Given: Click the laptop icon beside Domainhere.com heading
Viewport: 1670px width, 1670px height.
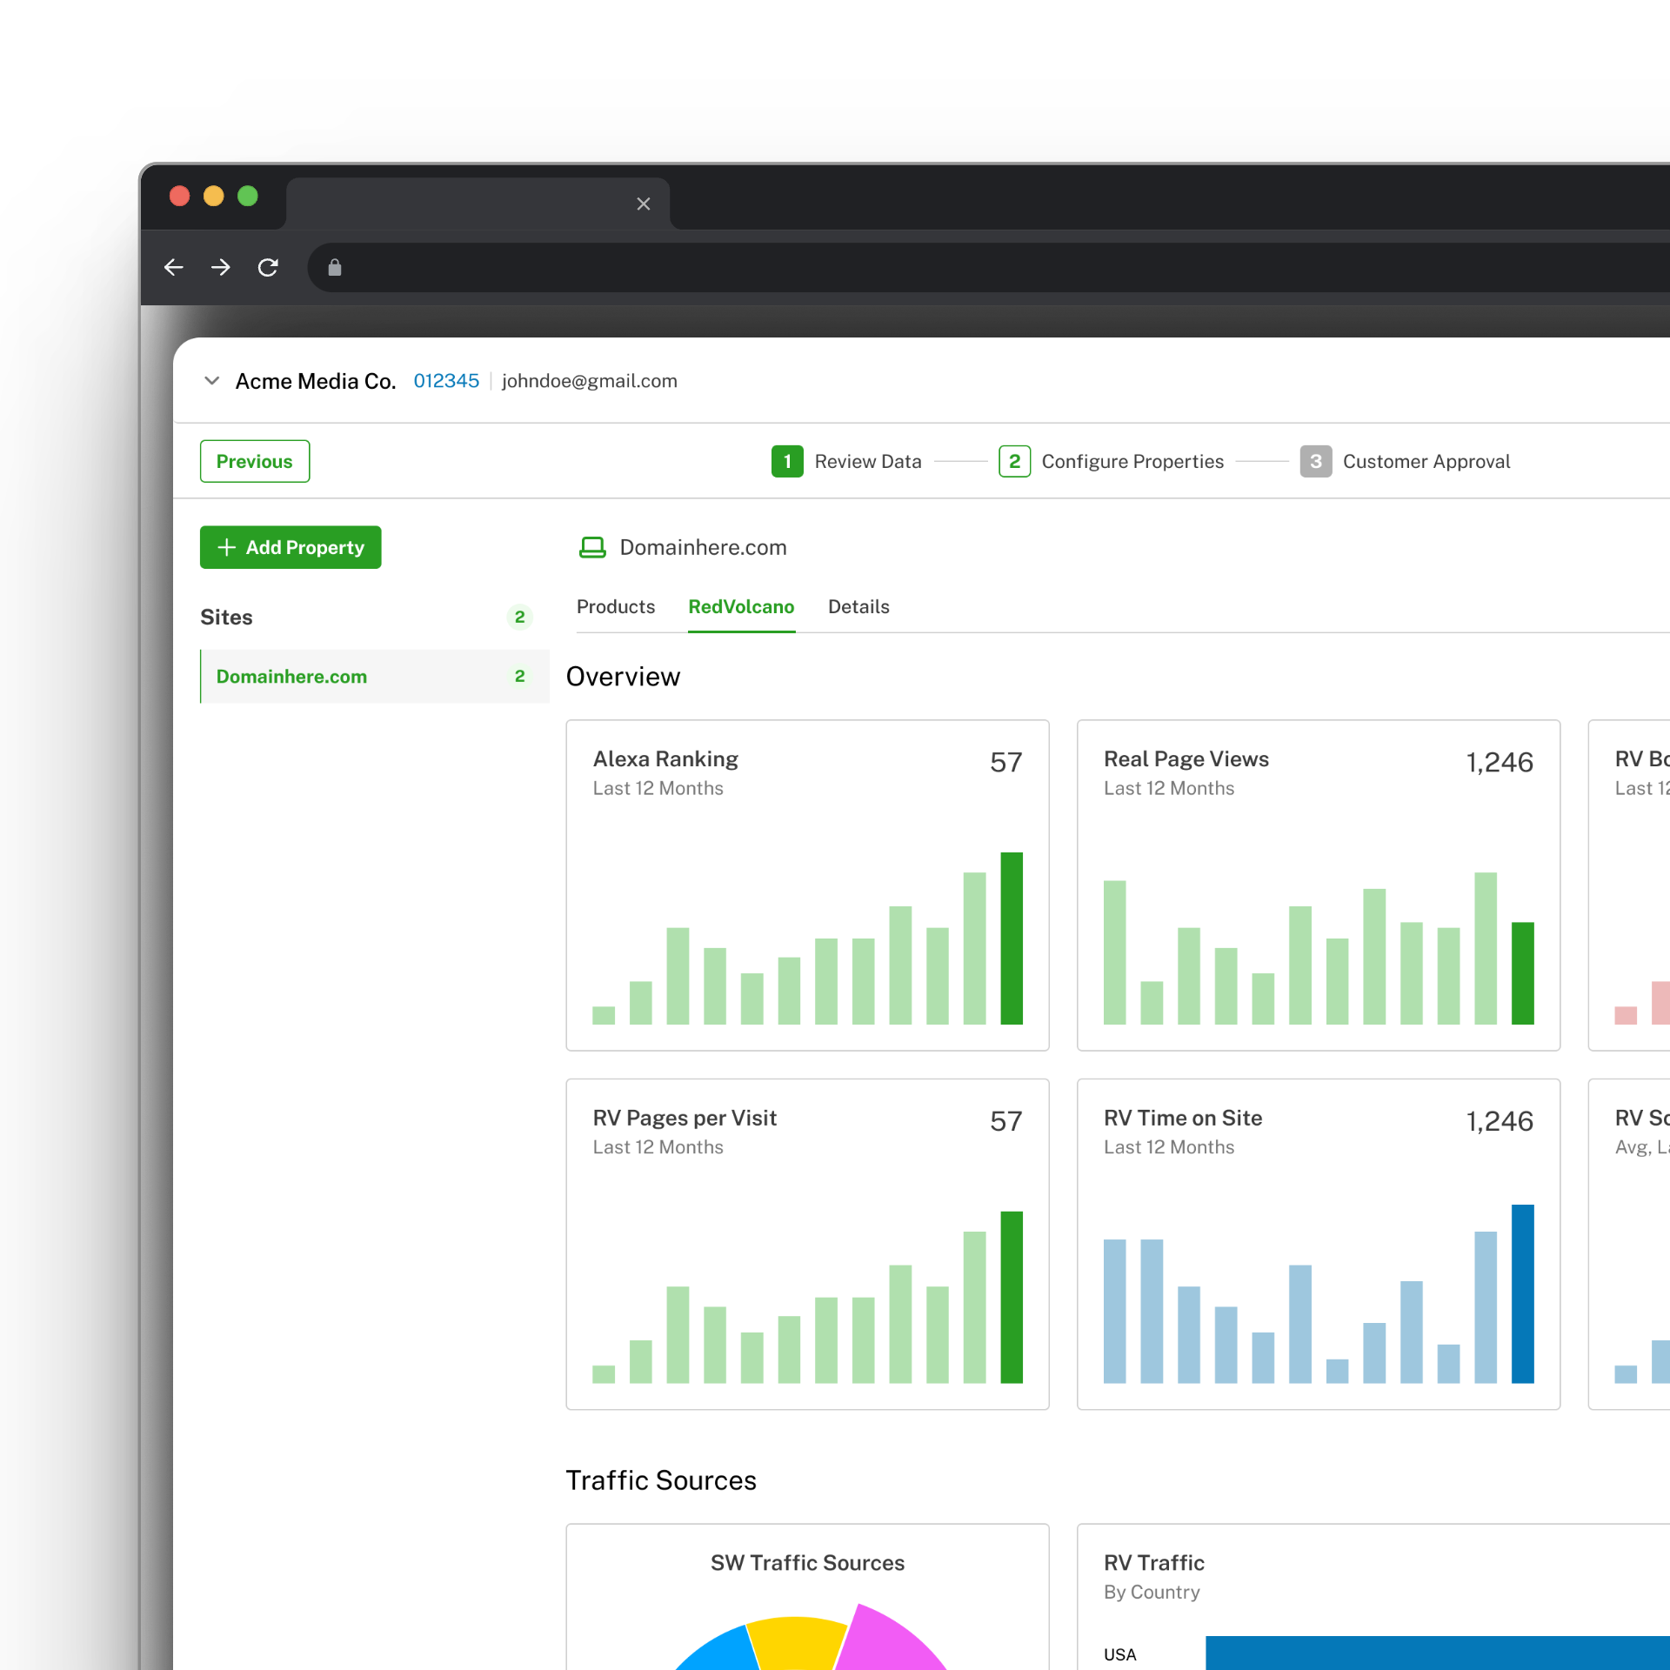Looking at the screenshot, I should pyautogui.click(x=592, y=547).
